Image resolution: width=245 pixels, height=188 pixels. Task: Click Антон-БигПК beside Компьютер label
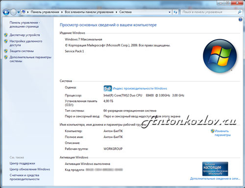click(x=113, y=131)
